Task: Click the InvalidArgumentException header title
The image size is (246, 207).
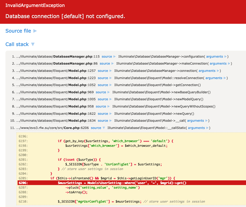Action: [35, 5]
